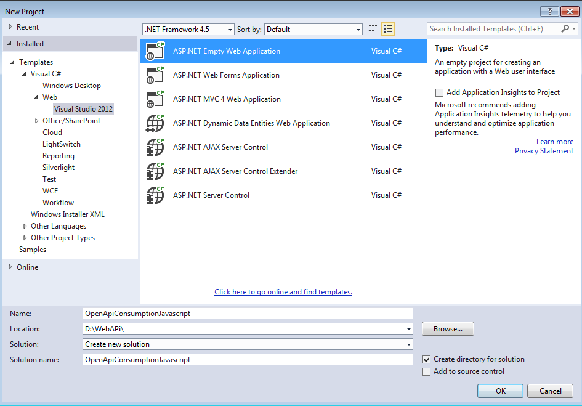Expand the Office/SharePoint tree node
This screenshot has width=582, height=406.
[37, 121]
